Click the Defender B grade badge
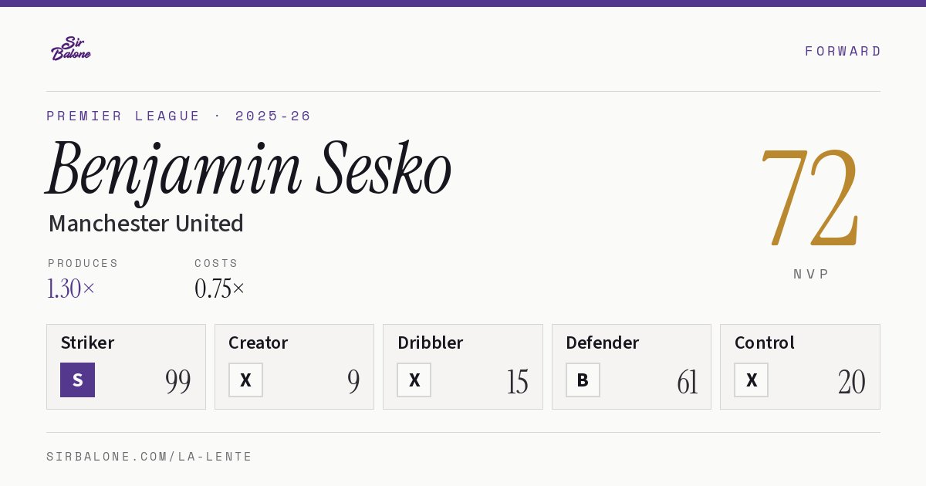The image size is (926, 486). [583, 380]
